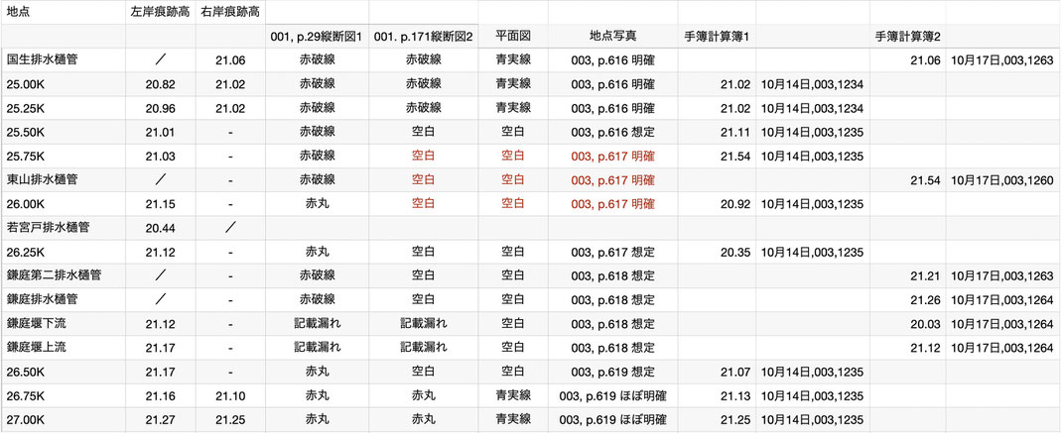Select the 平面図 header cell

click(513, 36)
